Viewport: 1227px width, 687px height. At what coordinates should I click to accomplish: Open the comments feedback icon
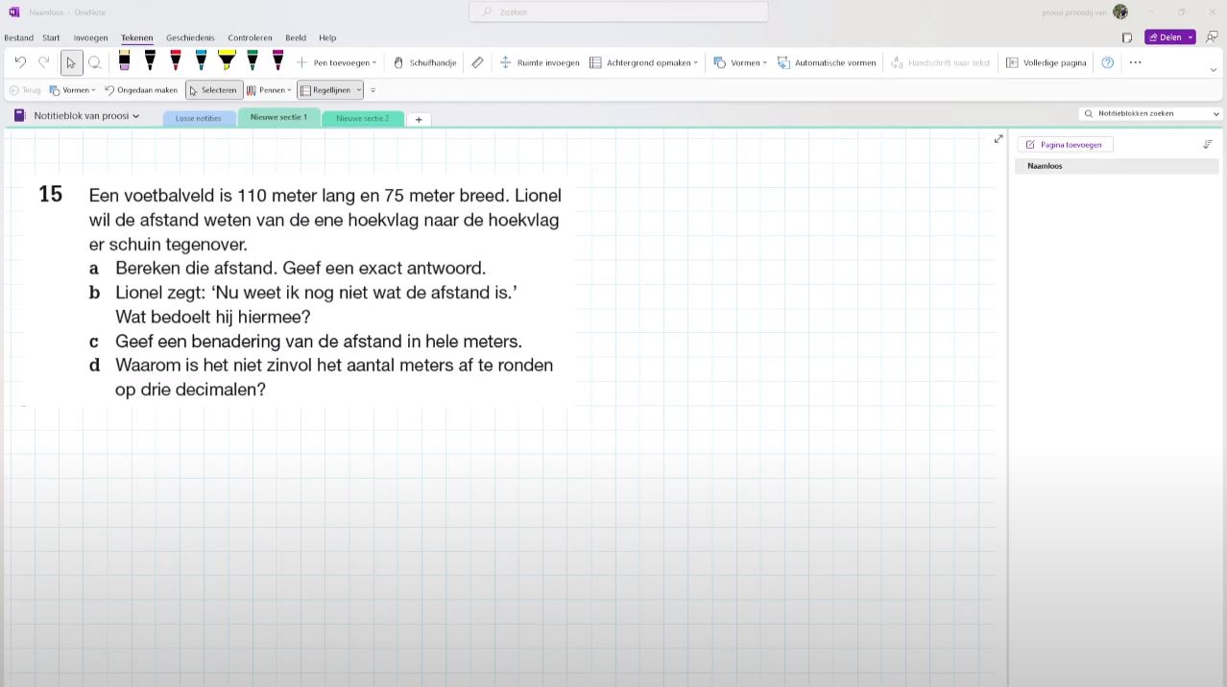[1213, 37]
